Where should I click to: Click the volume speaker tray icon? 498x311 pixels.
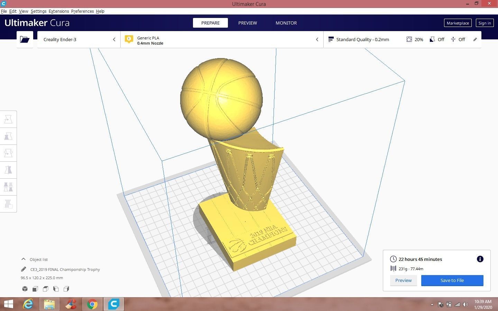point(465,304)
